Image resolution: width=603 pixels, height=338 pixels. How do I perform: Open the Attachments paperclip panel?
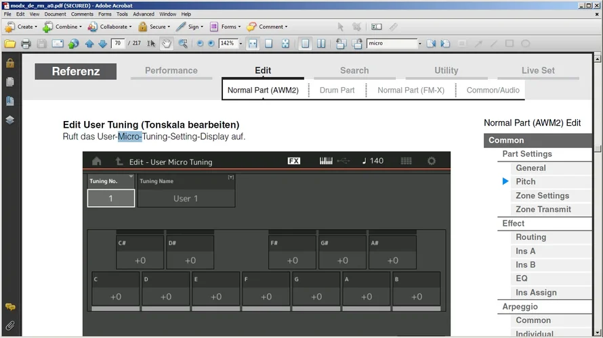coord(10,326)
